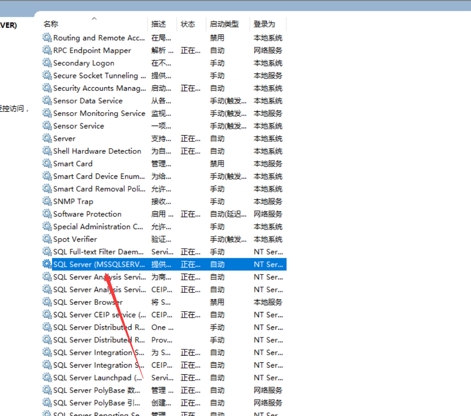Click 网络服务 in RPC Endpoint Mapper row
This screenshot has height=416, width=471.
click(x=268, y=50)
